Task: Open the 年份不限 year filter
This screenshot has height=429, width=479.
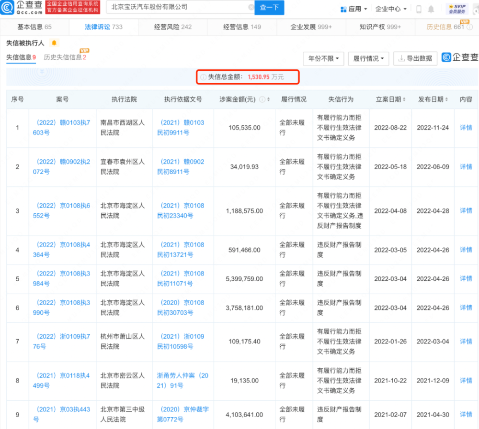Action: click(x=323, y=58)
